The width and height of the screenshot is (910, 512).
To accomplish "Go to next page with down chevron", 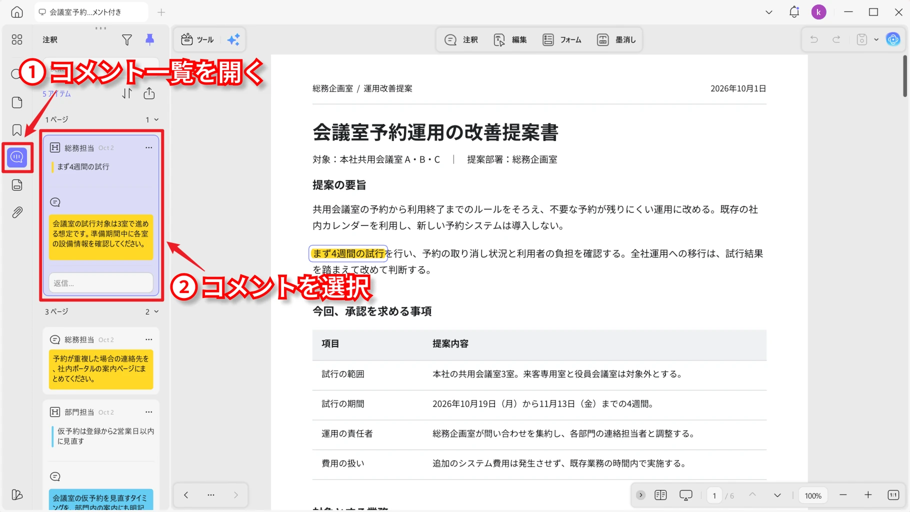I will [777, 495].
